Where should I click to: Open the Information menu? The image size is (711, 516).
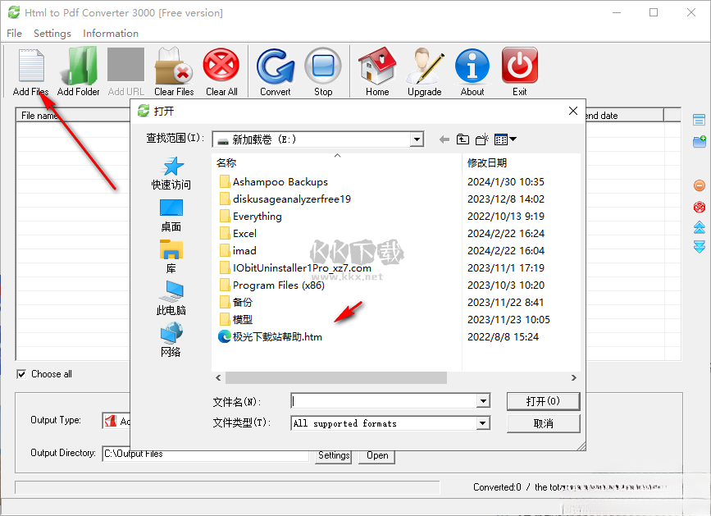111,34
